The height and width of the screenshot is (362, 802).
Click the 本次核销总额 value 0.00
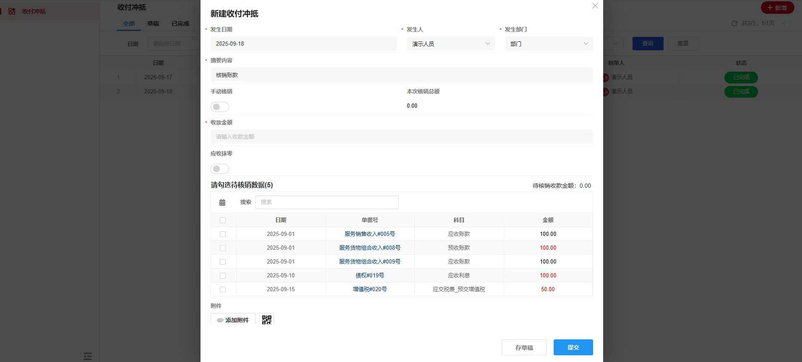click(412, 106)
